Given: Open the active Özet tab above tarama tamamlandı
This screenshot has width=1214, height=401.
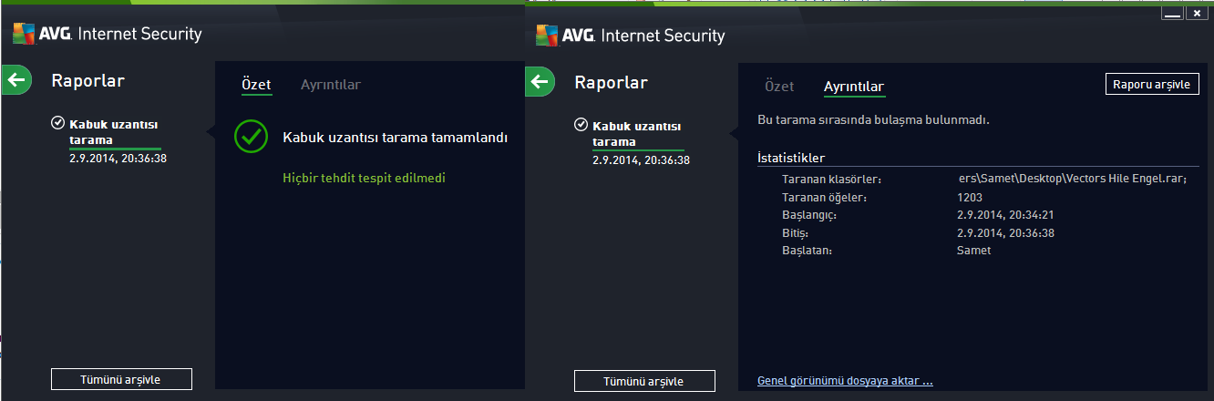Looking at the screenshot, I should pyautogui.click(x=256, y=85).
